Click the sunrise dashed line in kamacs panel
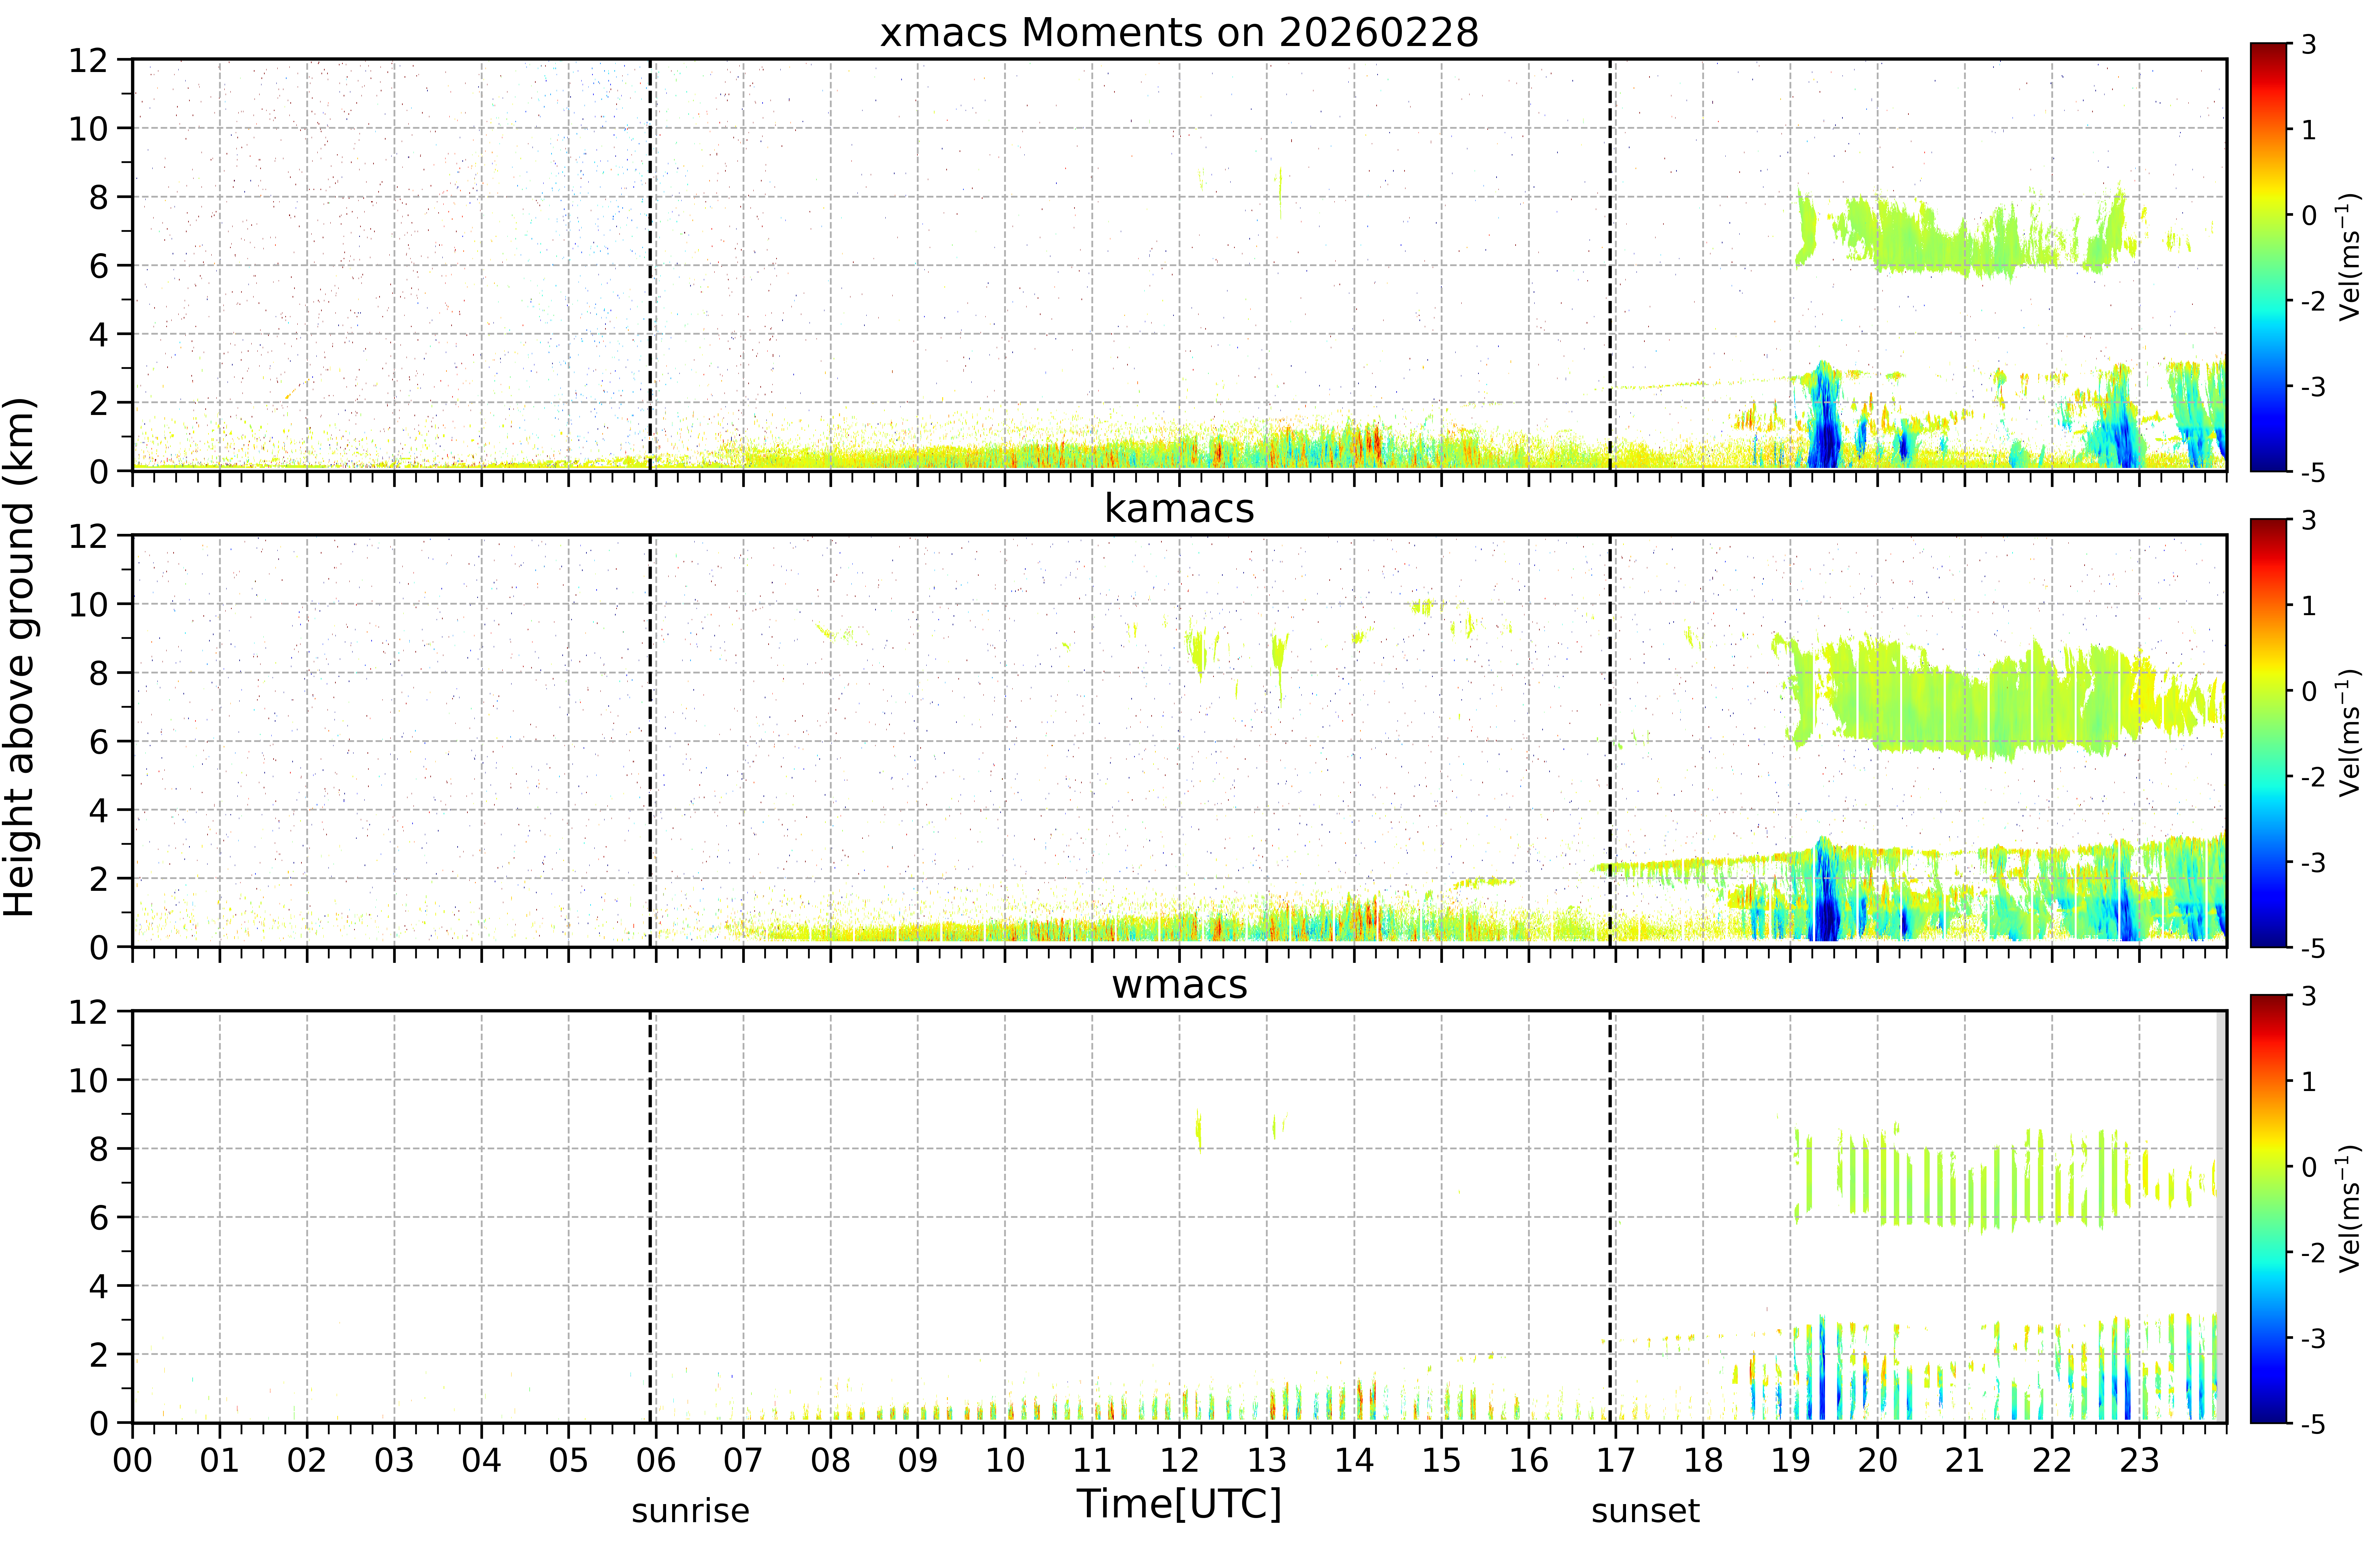The height and width of the screenshot is (1545, 2380). 650,741
